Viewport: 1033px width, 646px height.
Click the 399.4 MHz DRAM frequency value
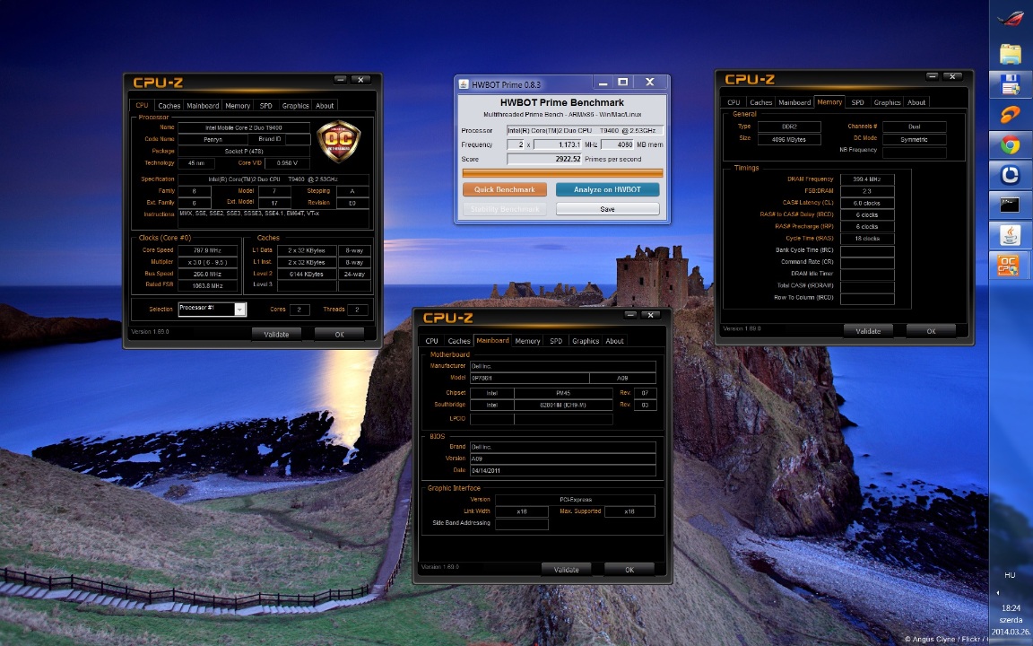click(x=867, y=179)
